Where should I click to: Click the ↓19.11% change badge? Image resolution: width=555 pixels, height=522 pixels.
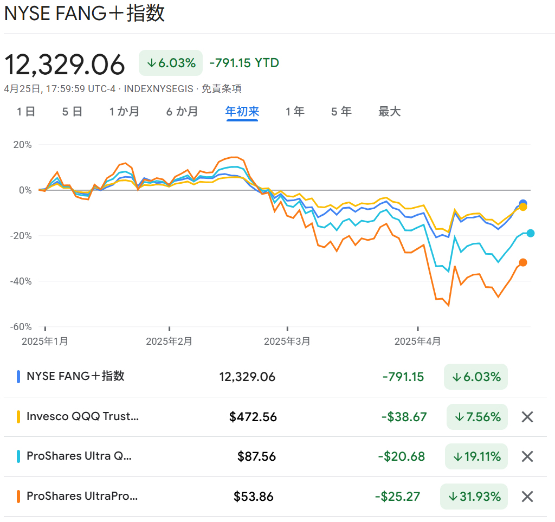(x=476, y=456)
